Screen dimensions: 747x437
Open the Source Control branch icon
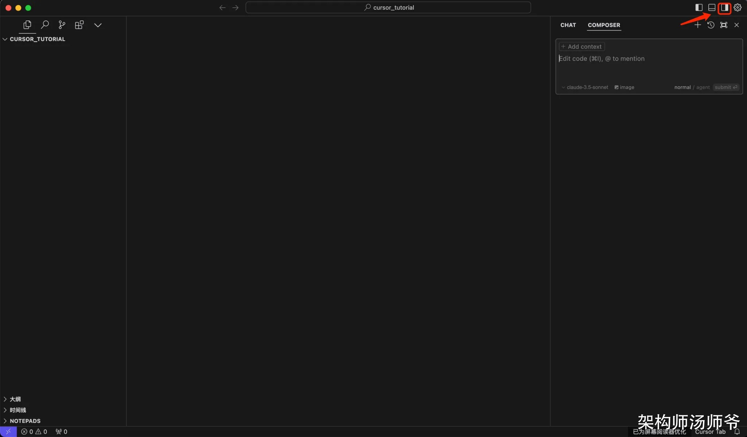[62, 25]
